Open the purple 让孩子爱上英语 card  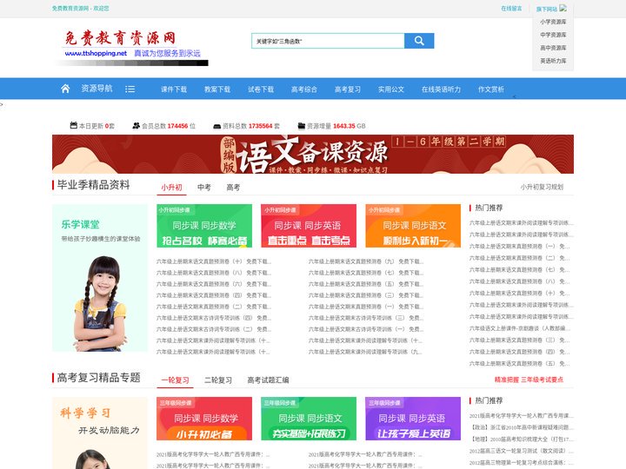tap(413, 419)
